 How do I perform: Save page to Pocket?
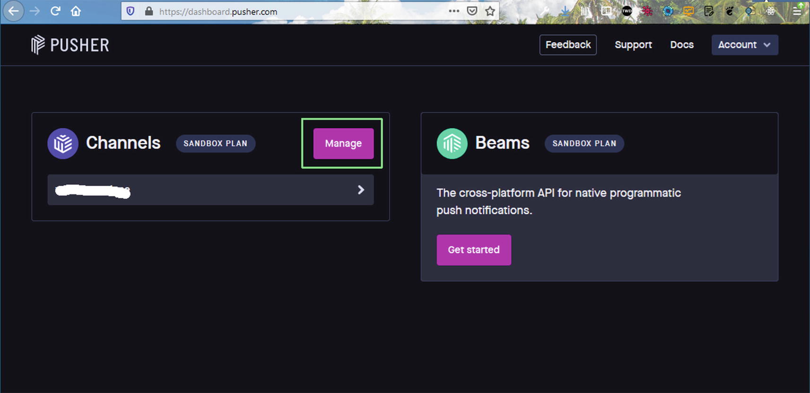(471, 11)
